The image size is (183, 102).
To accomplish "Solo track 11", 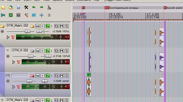I will point(67,51).
